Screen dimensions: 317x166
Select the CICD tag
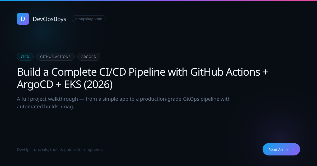[x=25, y=57]
